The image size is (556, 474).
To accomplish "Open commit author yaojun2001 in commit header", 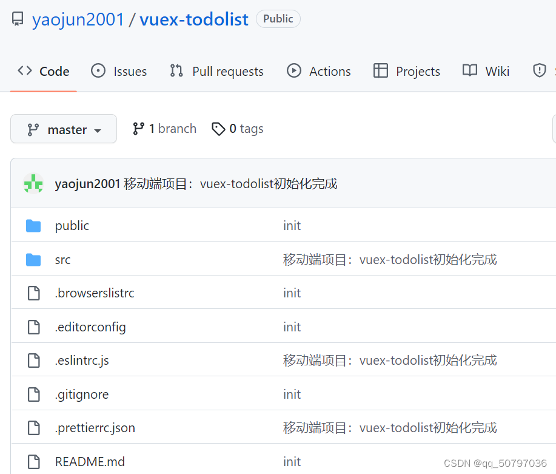I will click(87, 184).
